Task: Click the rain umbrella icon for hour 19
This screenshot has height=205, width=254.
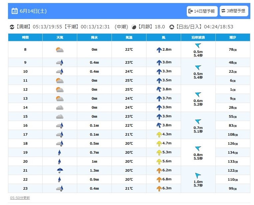Action: [60, 152]
